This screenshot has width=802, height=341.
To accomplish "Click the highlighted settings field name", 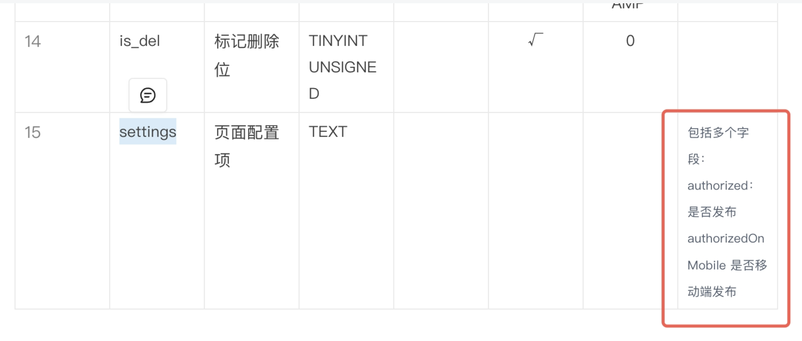I will coord(148,132).
